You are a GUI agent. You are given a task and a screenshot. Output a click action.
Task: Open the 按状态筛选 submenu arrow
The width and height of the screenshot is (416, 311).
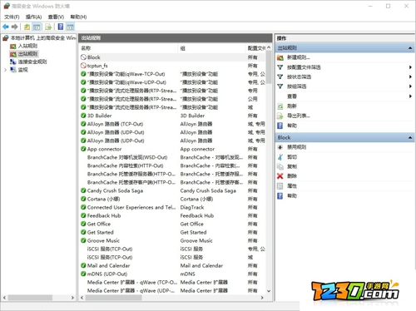point(410,77)
